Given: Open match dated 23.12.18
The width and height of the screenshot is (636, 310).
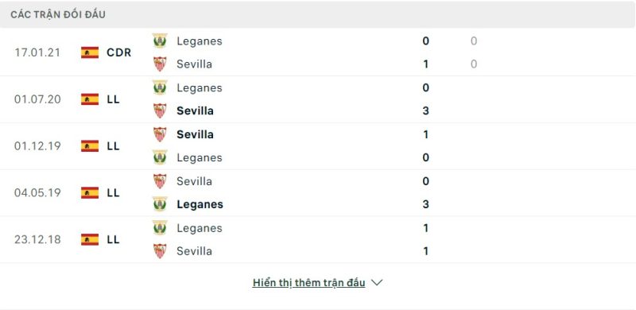Looking at the screenshot, I should click(37, 239).
